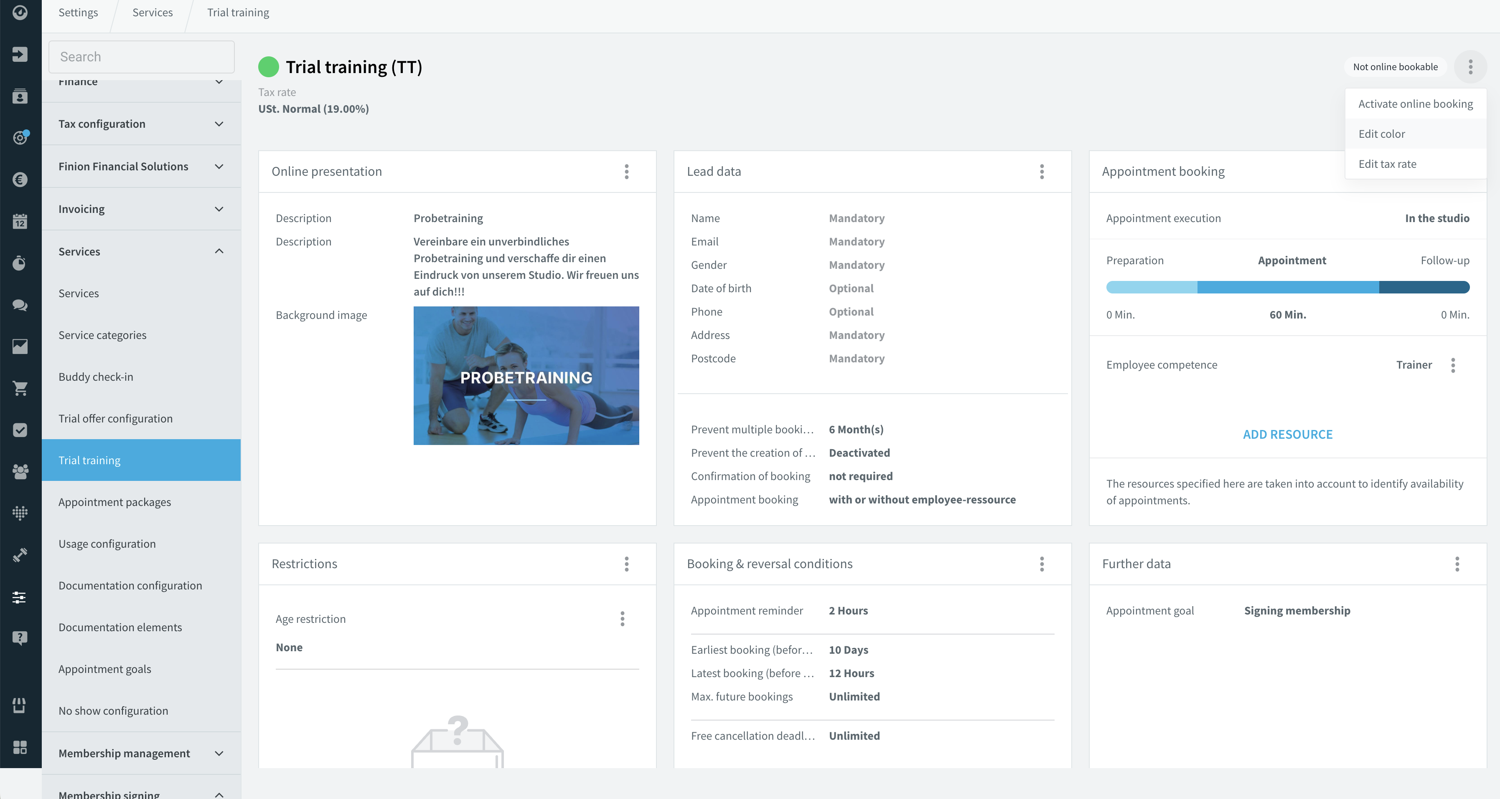Open Further data card options menu
The width and height of the screenshot is (1500, 799).
(1457, 564)
